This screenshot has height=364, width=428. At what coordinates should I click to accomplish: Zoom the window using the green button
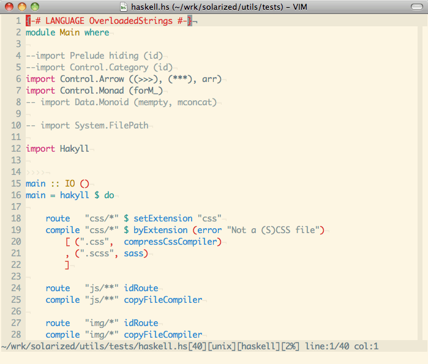coord(34,7)
